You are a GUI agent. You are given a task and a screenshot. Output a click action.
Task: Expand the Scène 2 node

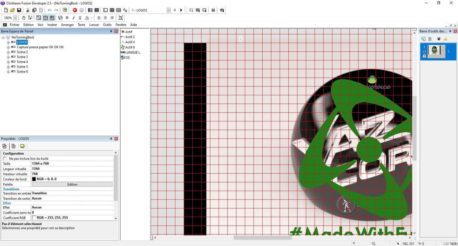tap(8, 52)
